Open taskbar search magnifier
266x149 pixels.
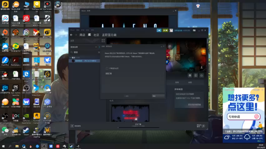pyautogui.click(x=10, y=146)
